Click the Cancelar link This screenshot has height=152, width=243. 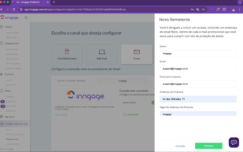pyautogui.click(x=180, y=146)
